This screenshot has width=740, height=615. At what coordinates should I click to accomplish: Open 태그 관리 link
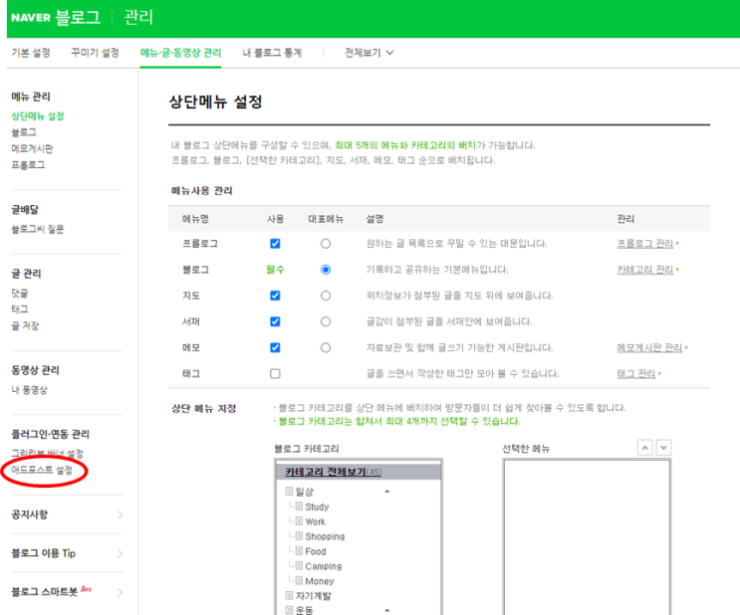click(636, 373)
